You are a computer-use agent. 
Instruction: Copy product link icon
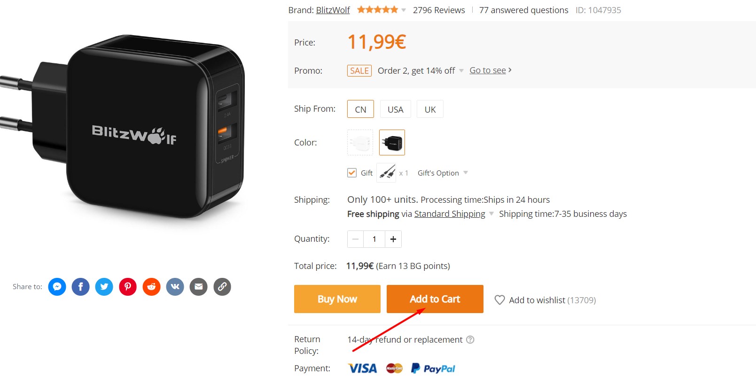pos(222,287)
